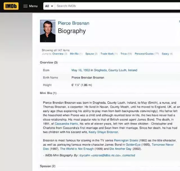Jump to Trade Mark section
180x171 pixels.
(x=107, y=54)
